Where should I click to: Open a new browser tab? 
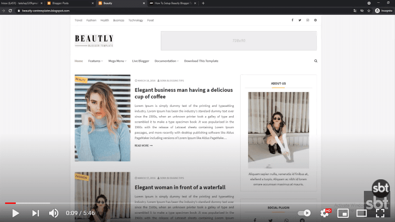[x=203, y=3]
